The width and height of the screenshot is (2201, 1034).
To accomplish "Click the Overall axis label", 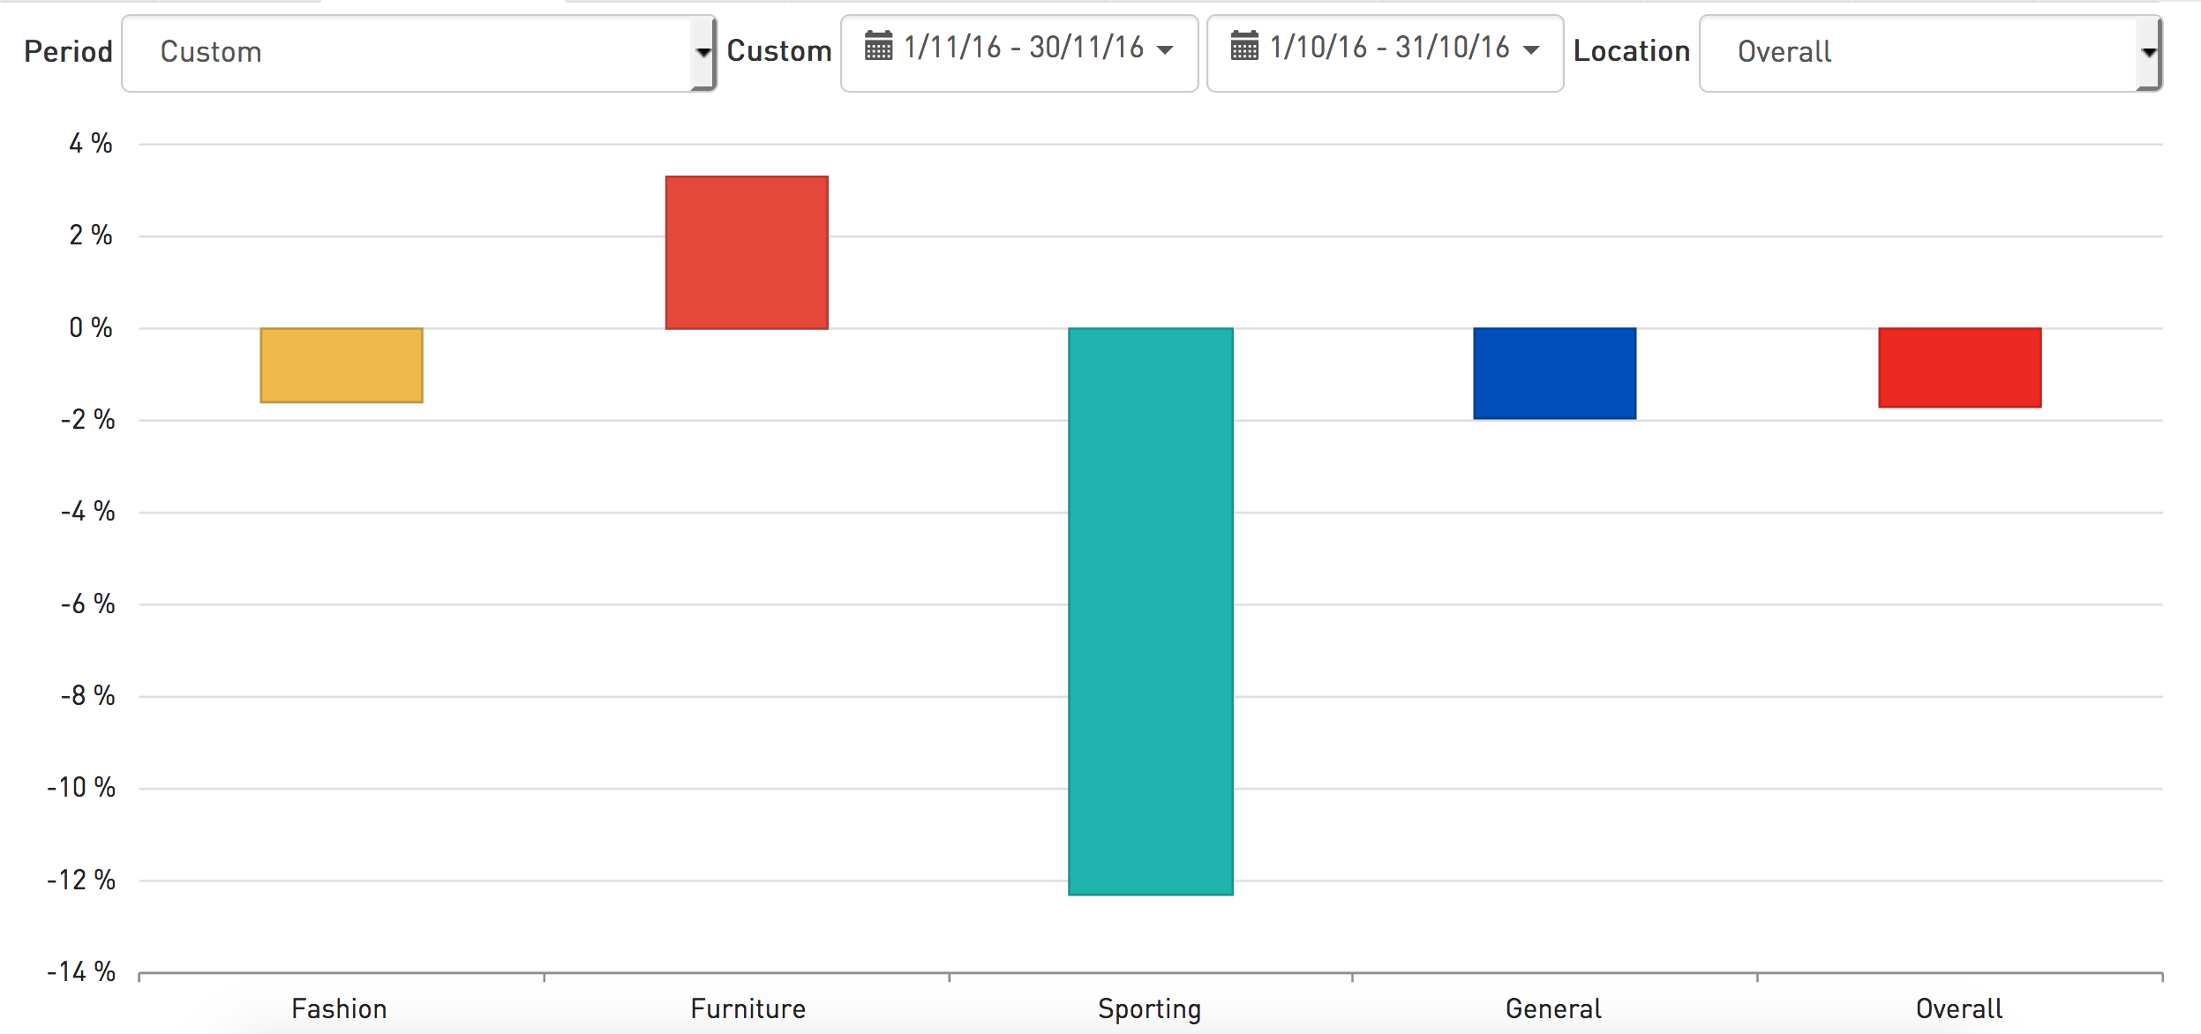I will point(1958,1008).
